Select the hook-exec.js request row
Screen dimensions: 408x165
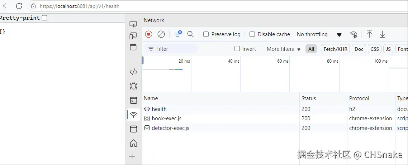coord(275,118)
